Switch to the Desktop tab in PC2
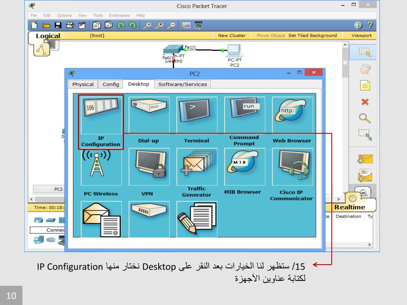This screenshot has width=407, height=305. [x=139, y=84]
